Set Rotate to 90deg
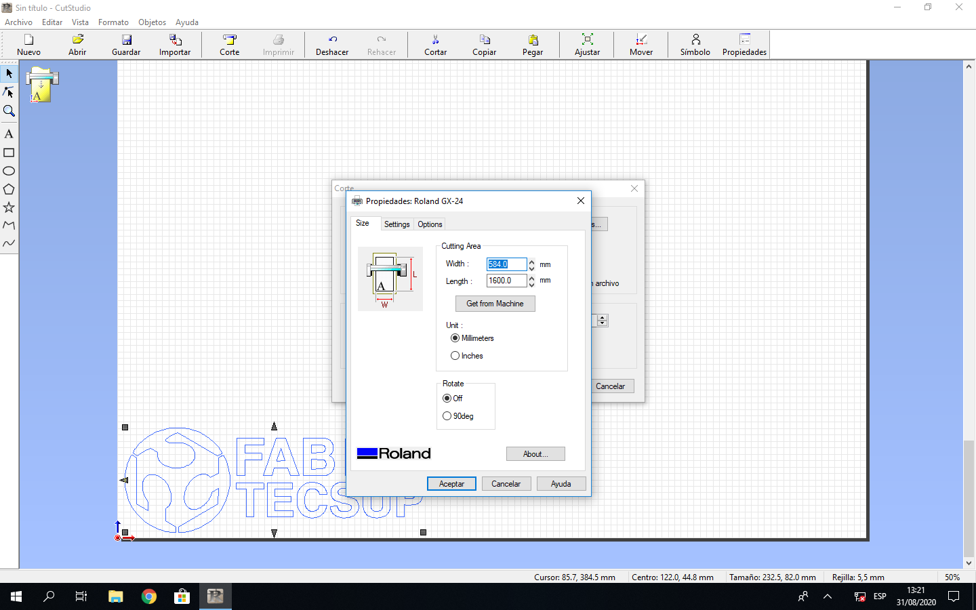 [447, 416]
